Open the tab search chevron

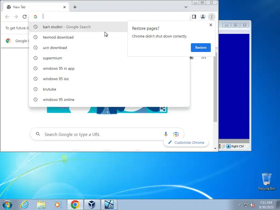[186, 7]
